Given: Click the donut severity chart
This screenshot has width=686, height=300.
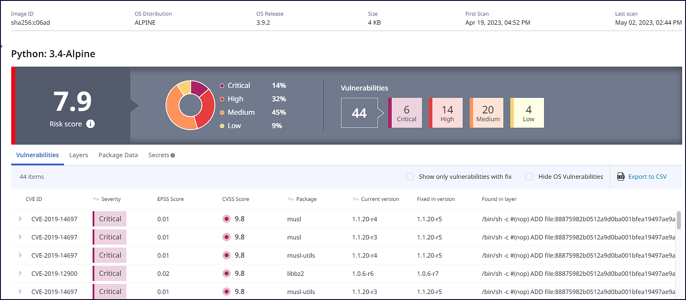Looking at the screenshot, I should (x=190, y=105).
